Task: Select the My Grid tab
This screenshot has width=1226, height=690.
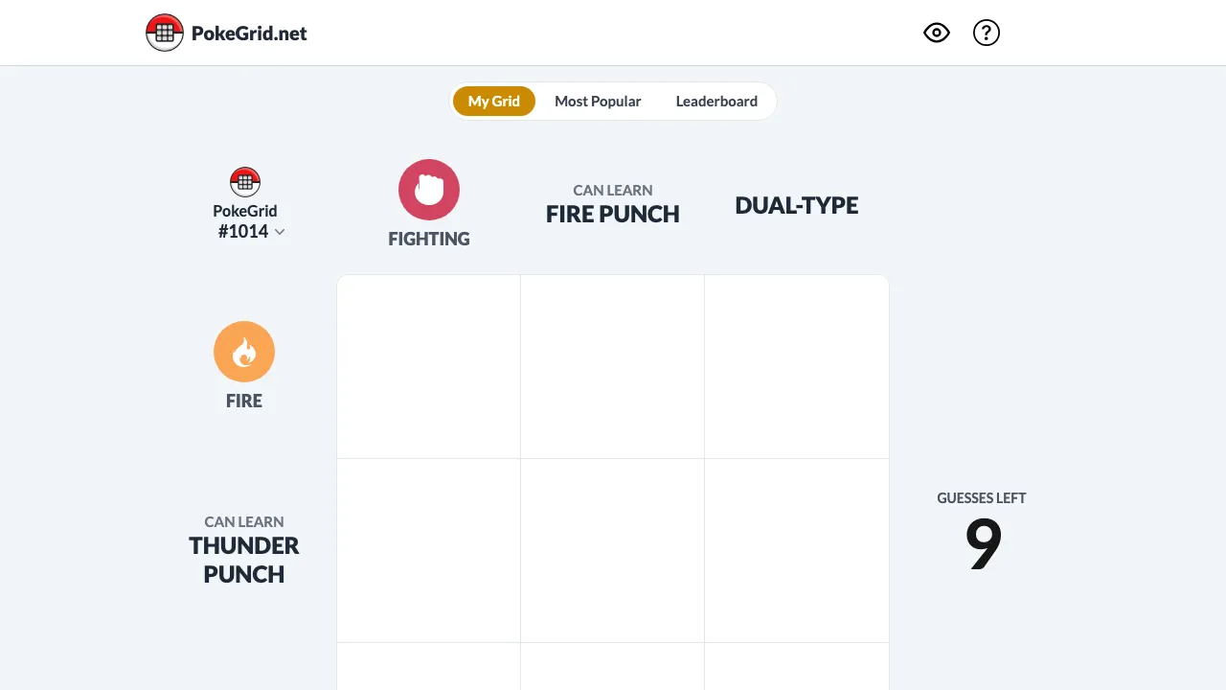Action: click(494, 101)
